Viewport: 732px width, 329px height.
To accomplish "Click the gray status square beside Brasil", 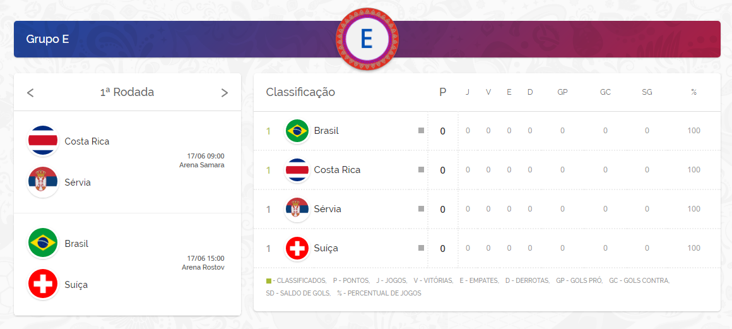I will click(421, 131).
